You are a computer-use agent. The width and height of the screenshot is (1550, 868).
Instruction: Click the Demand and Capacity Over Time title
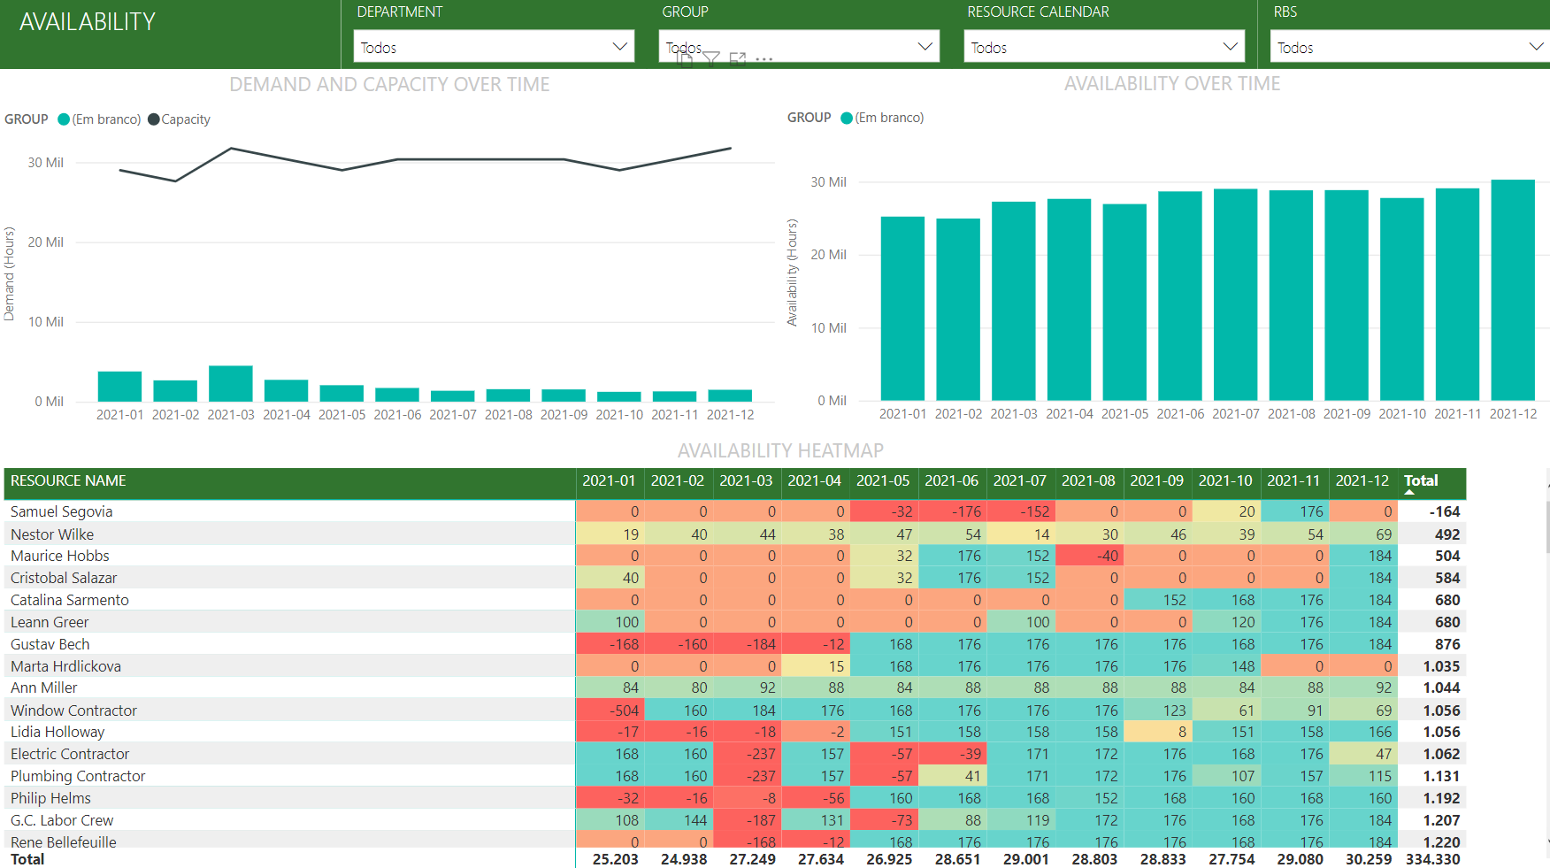coord(389,84)
